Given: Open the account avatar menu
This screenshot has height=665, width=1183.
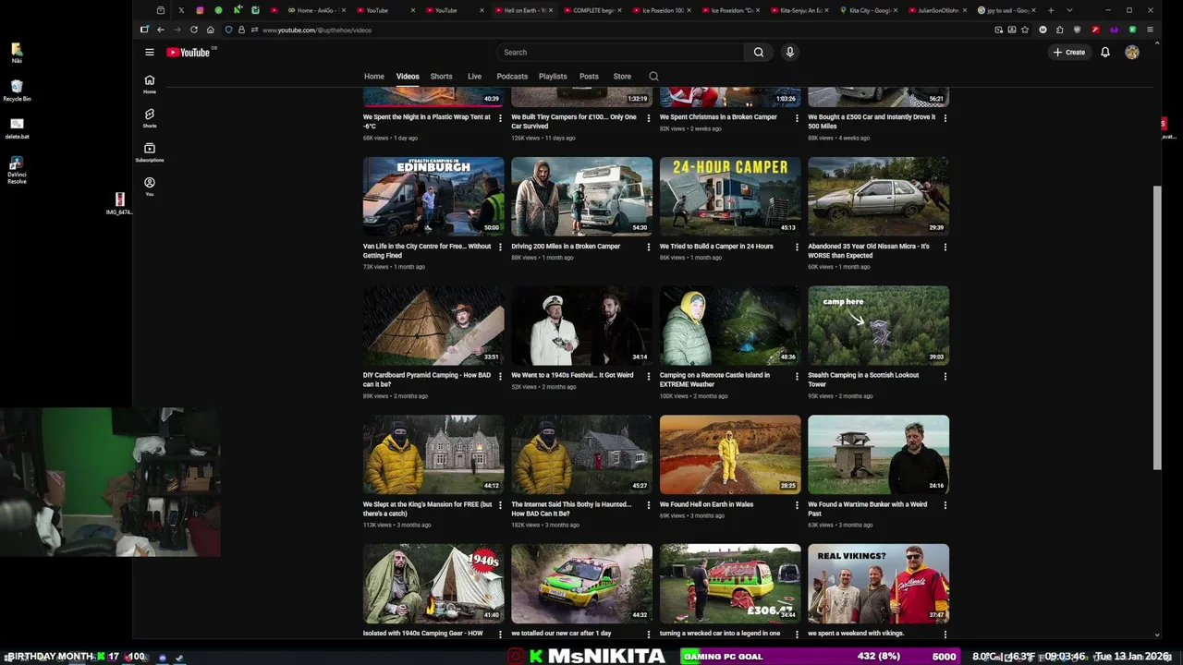Looking at the screenshot, I should (x=1131, y=53).
